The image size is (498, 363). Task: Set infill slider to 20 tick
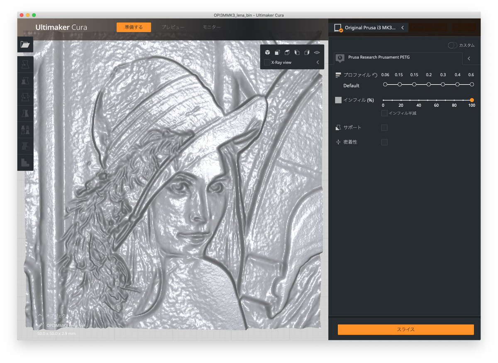click(x=401, y=100)
